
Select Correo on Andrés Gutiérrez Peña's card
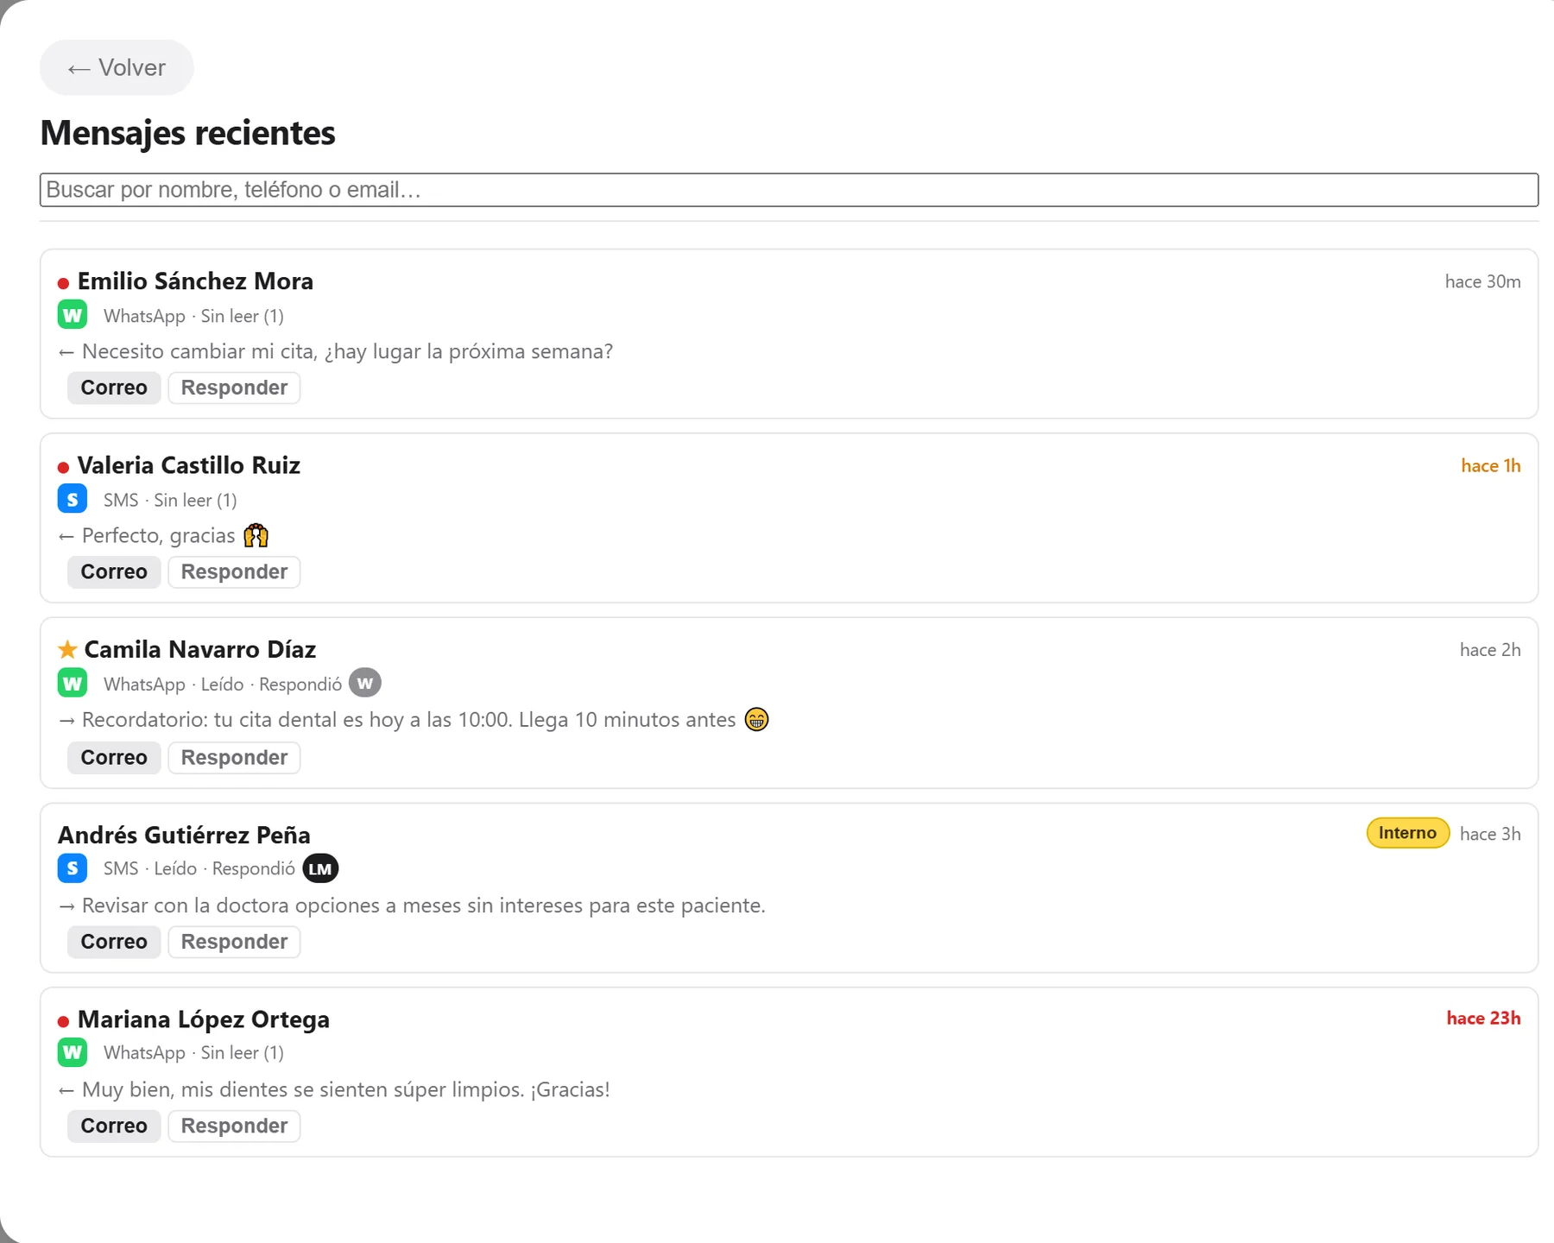[114, 942]
